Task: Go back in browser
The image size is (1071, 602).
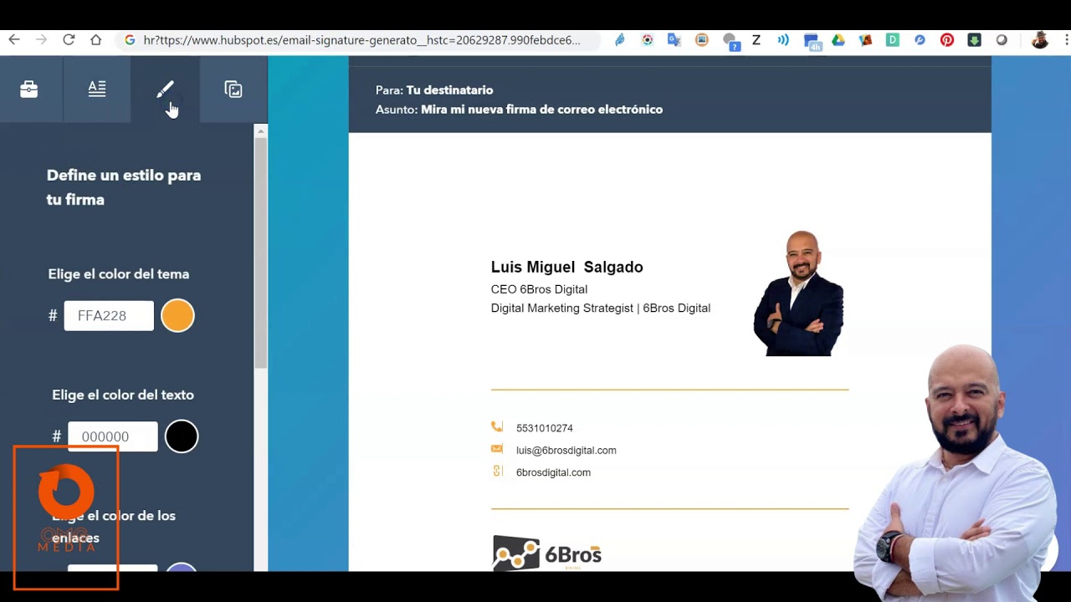Action: tap(13, 40)
